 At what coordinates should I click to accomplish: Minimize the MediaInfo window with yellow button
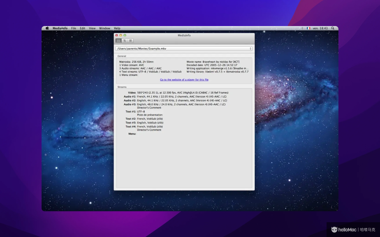(x=121, y=35)
